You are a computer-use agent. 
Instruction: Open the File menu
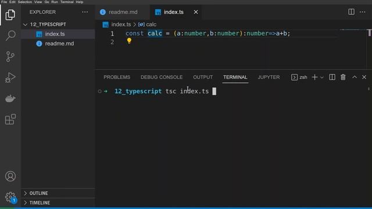tap(4, 2)
